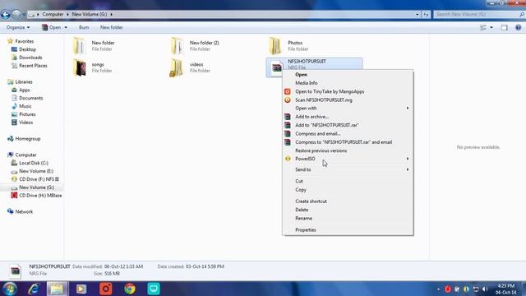Open Desktop in Favorites

tap(27, 49)
